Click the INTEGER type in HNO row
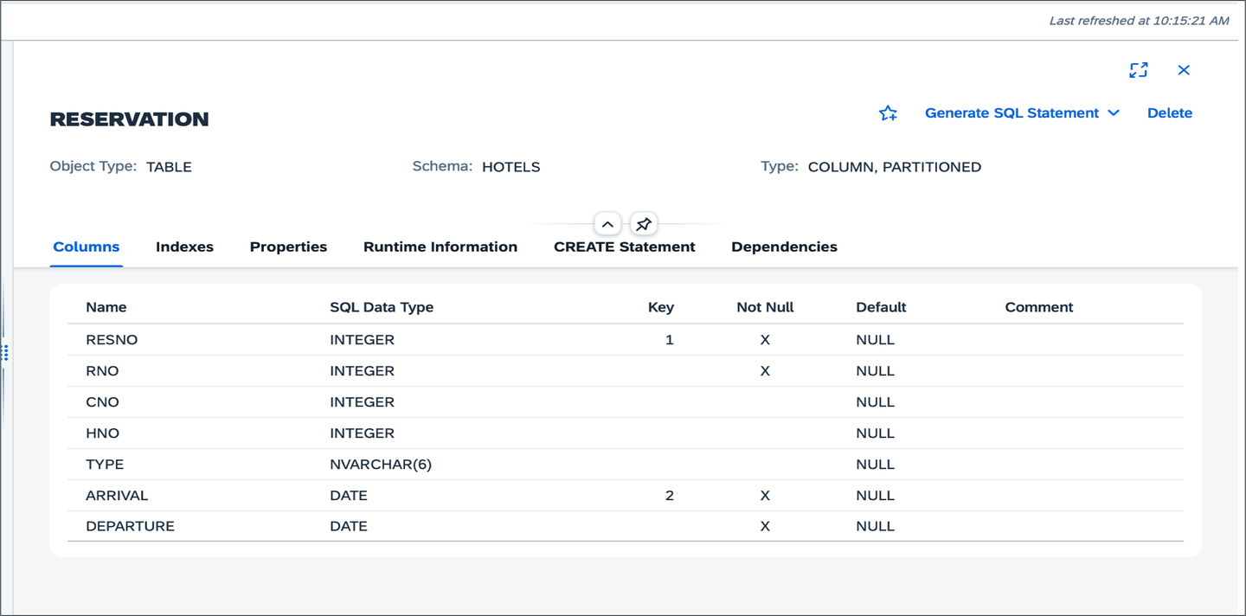The width and height of the screenshot is (1246, 616). (x=362, y=433)
